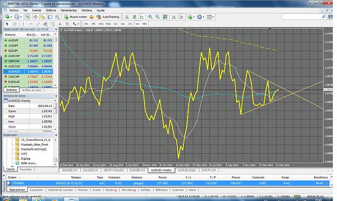Open the Strategy Tester magnifier icon
Image resolution: width=337 pixels, height=201 pixels.
click(57, 17)
